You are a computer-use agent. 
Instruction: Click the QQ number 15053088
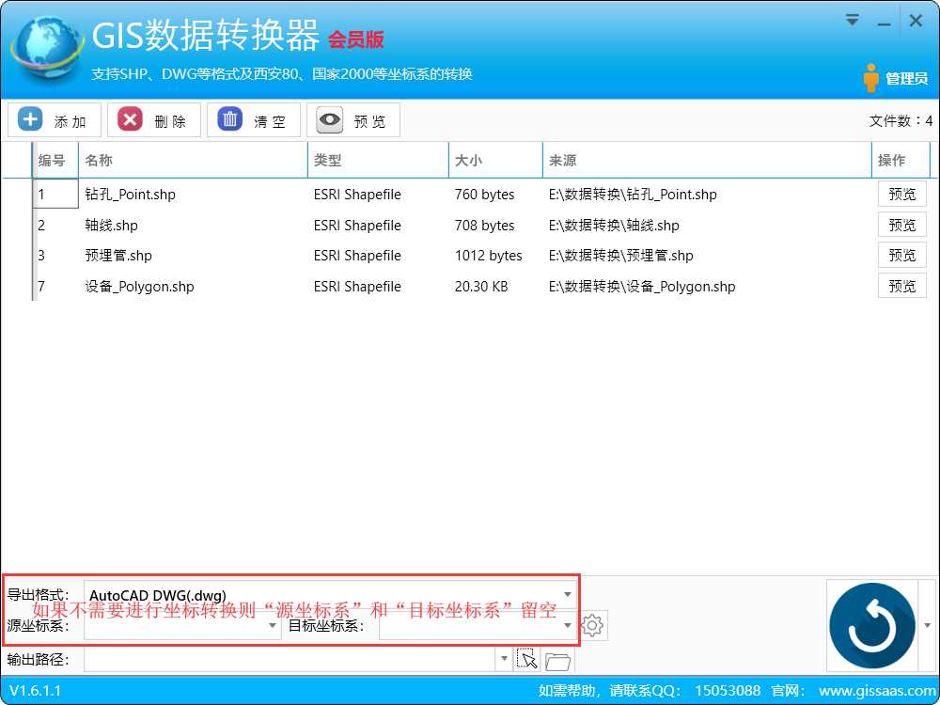(x=728, y=691)
